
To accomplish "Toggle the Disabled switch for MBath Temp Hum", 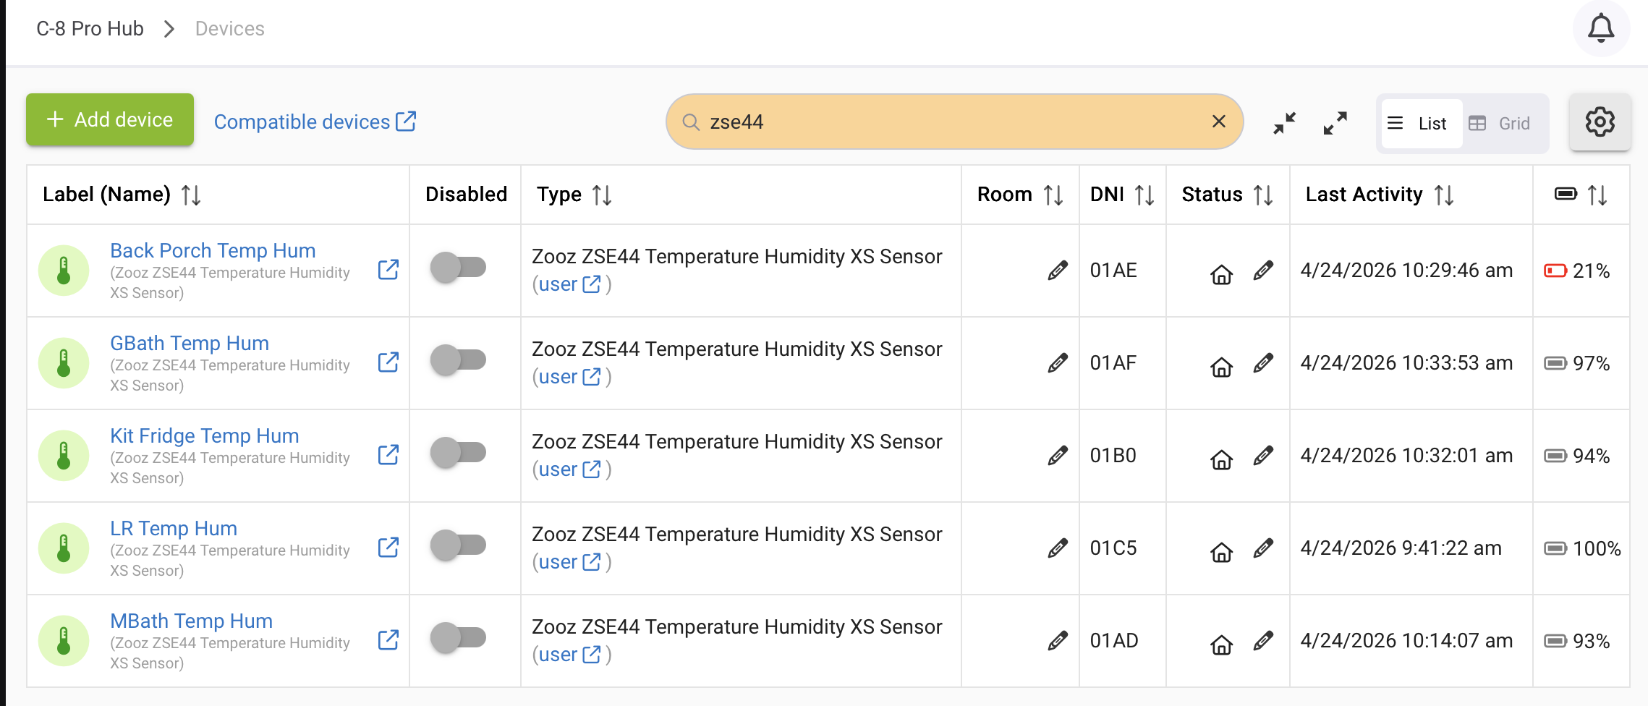I will (x=458, y=638).
